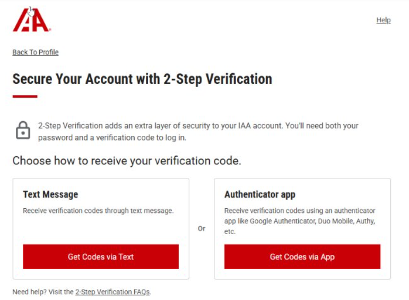Click the 'Or' separator between cards
The image size is (409, 300).
click(x=202, y=228)
